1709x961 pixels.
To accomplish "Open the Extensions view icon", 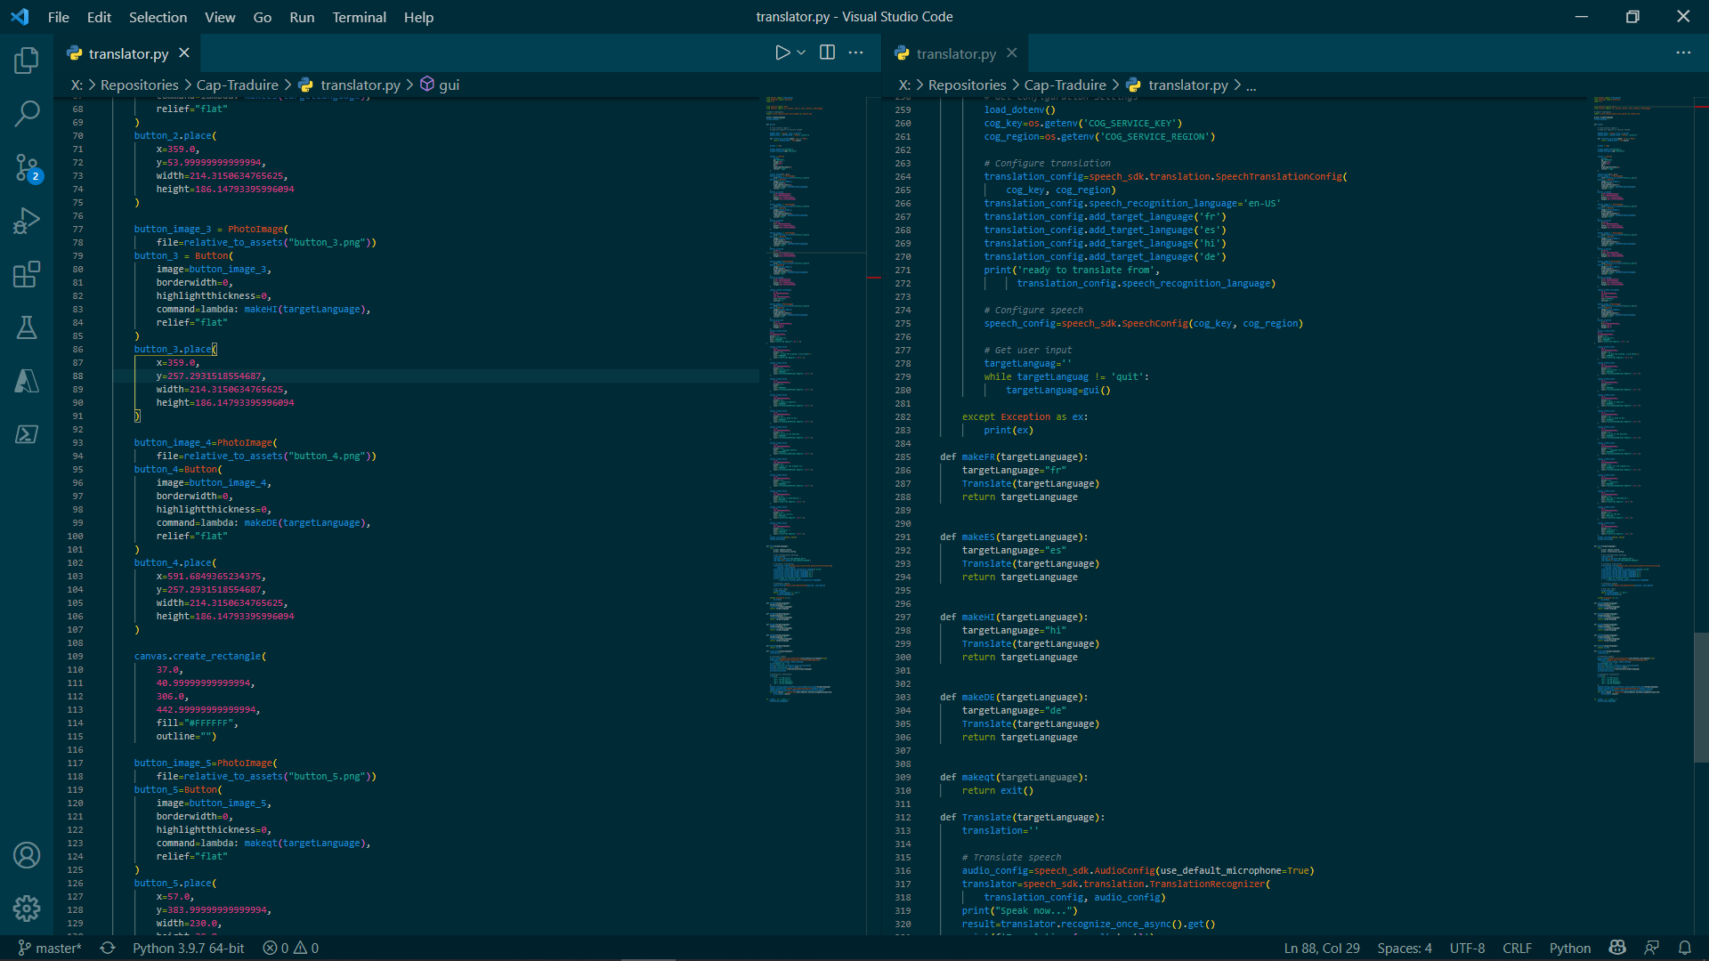I will [27, 274].
